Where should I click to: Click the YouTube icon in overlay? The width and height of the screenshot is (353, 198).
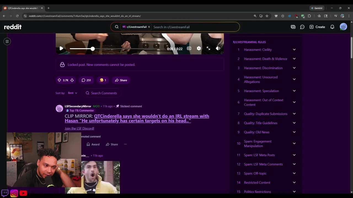23,193
